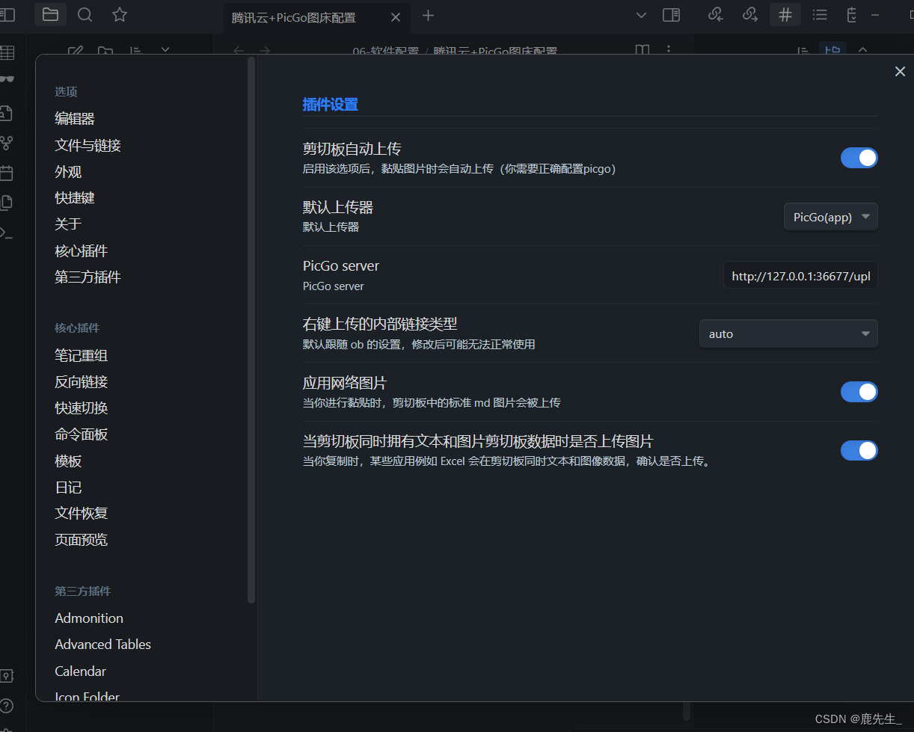
Task: Show the backlinks link icon
Action: pyautogui.click(x=716, y=15)
